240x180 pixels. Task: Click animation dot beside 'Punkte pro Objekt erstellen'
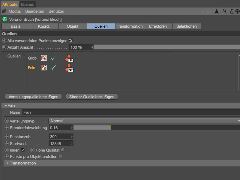click(x=7, y=156)
